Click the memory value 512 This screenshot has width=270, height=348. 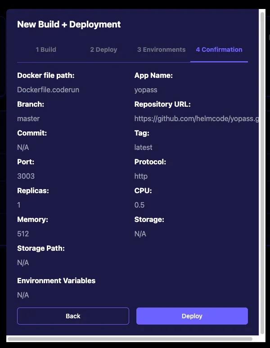coord(23,234)
